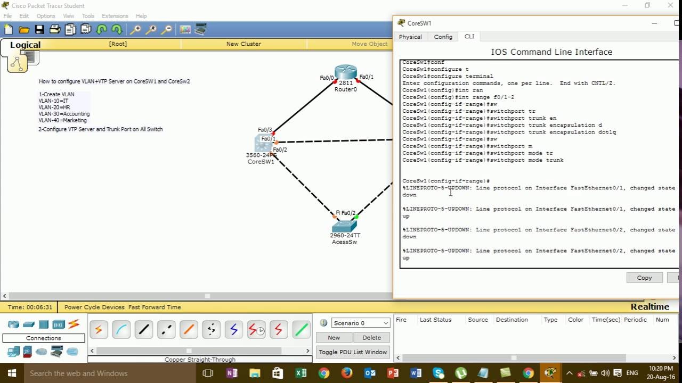Viewport: 682px width, 383px height.
Task: Choose the Phone cable dotted icon
Action: [211, 330]
